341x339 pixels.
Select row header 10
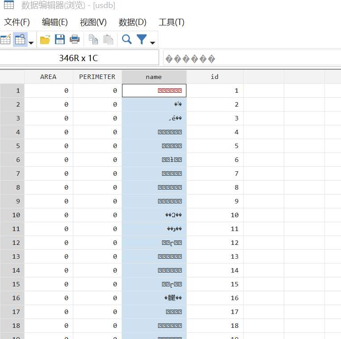[x=12, y=215]
